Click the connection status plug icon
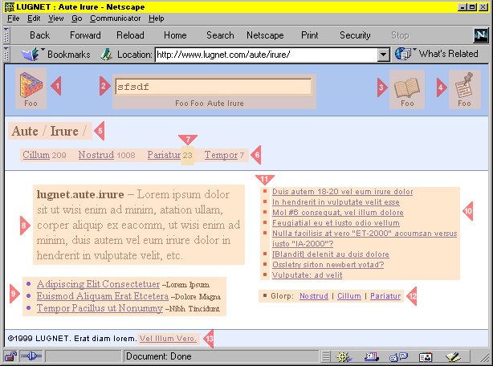 pyautogui.click(x=31, y=356)
